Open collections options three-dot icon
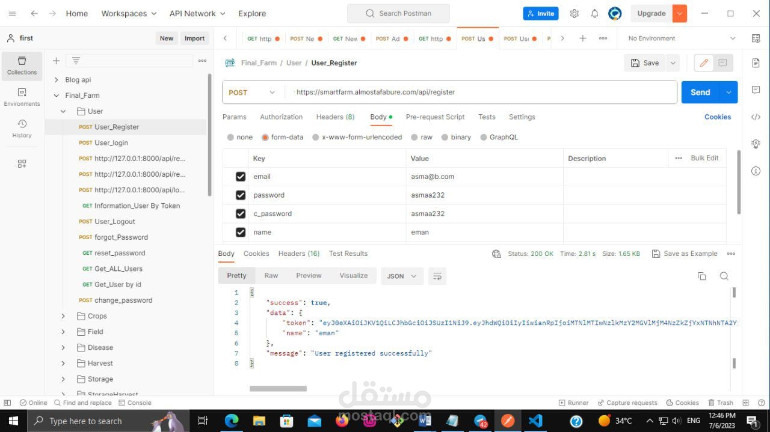770x432 pixels. pyautogui.click(x=202, y=61)
